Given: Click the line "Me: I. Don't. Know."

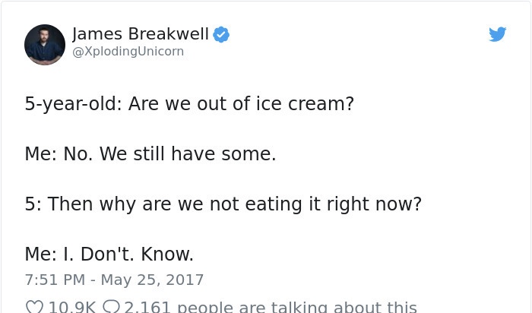Looking at the screenshot, I should pos(109,254).
